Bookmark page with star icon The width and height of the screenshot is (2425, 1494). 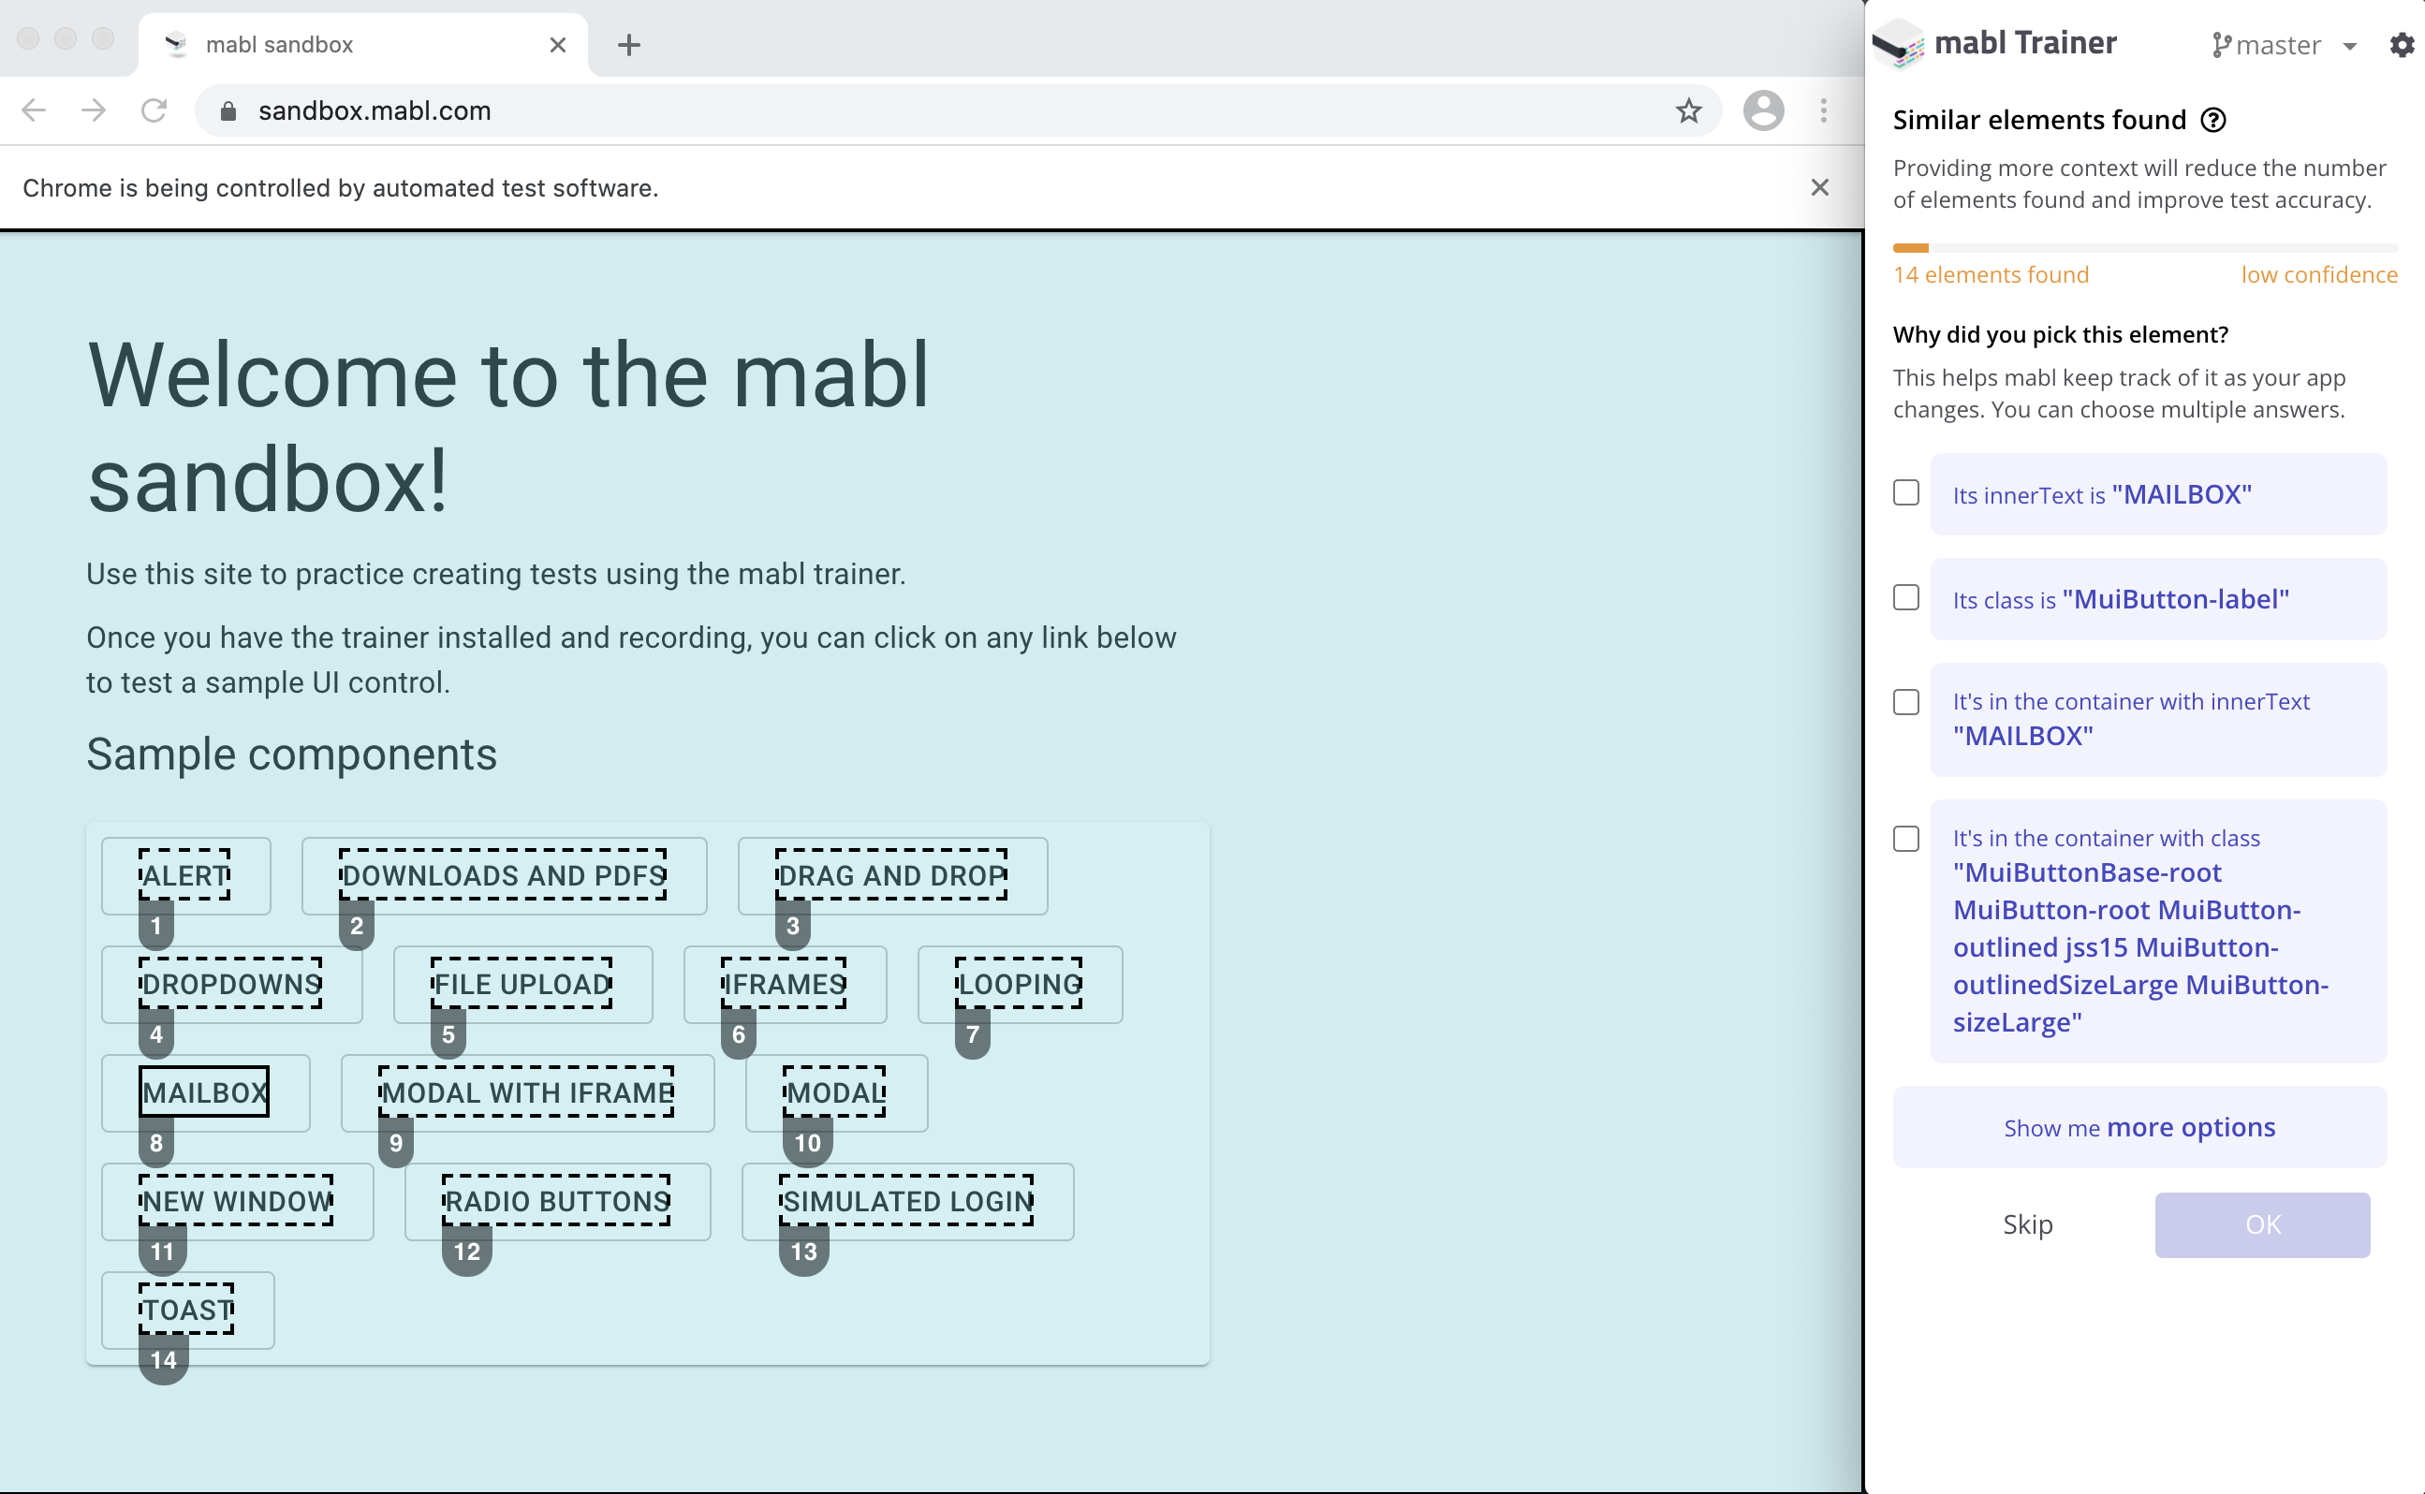point(1688,110)
